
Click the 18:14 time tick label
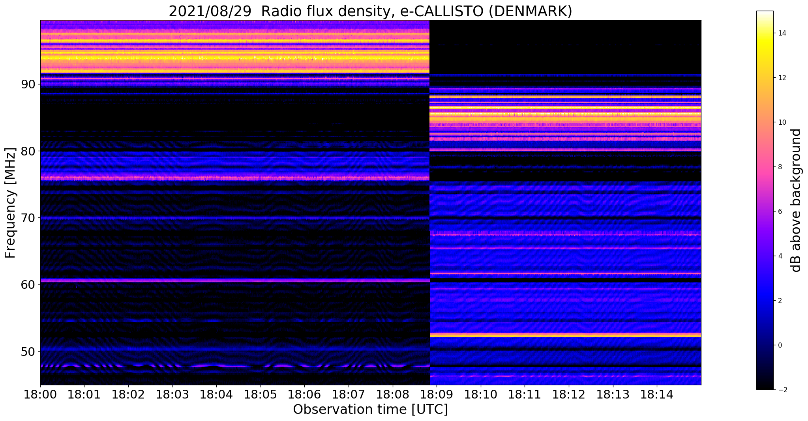[x=657, y=395]
